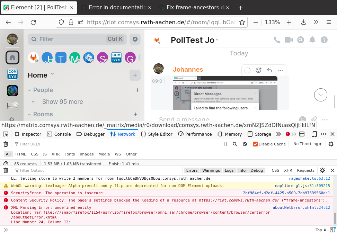
Task: Toggle Warnings filter in console
Action: [x=211, y=170]
